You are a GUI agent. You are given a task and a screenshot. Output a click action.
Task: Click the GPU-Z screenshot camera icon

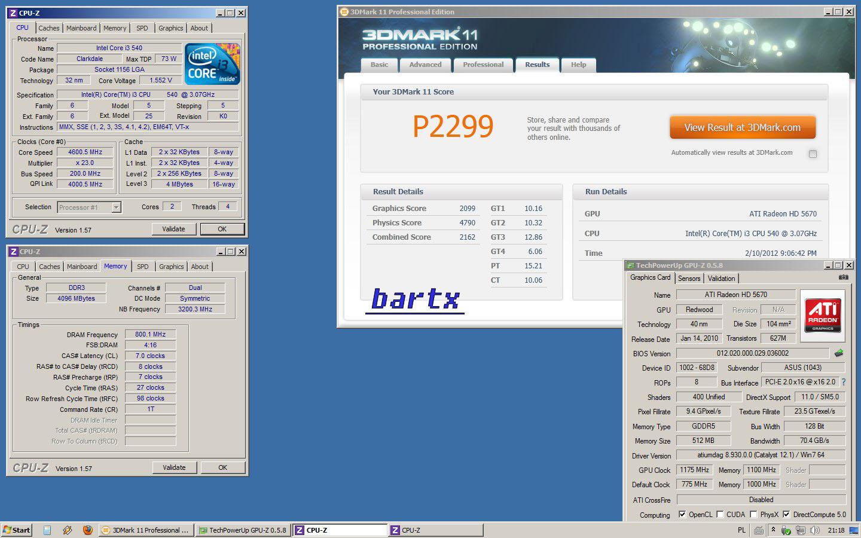[x=843, y=277]
